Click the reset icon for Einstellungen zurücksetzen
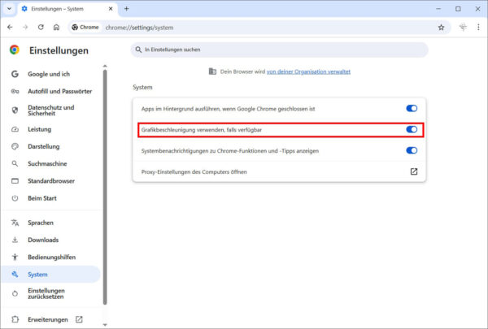The width and height of the screenshot is (488, 329). pos(15,293)
